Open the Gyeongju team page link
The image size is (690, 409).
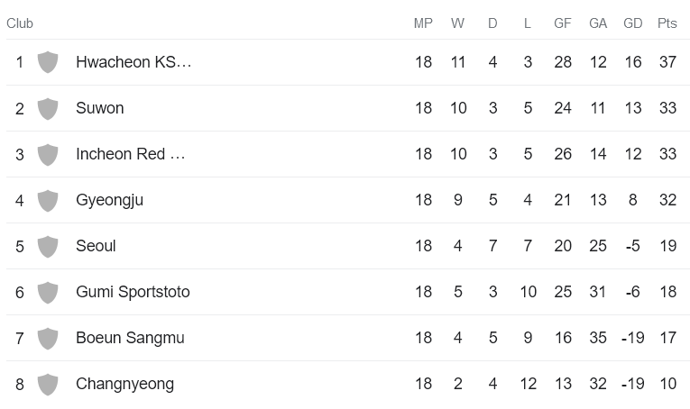pyautogui.click(x=109, y=200)
